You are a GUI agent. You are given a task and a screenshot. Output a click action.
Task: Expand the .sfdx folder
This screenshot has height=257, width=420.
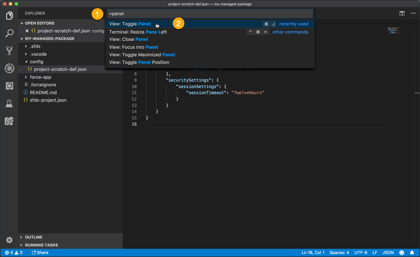(26, 46)
